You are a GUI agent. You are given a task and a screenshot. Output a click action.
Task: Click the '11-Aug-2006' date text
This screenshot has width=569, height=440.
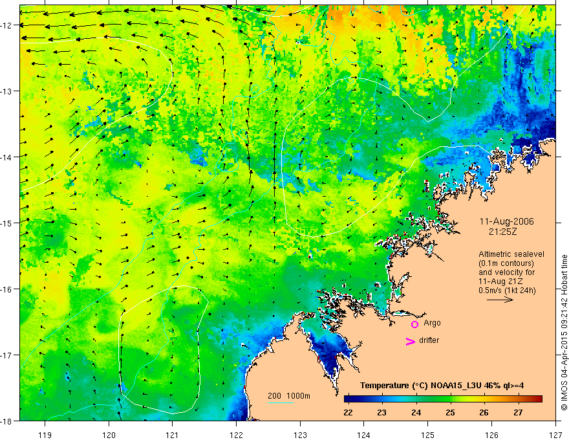(x=506, y=221)
